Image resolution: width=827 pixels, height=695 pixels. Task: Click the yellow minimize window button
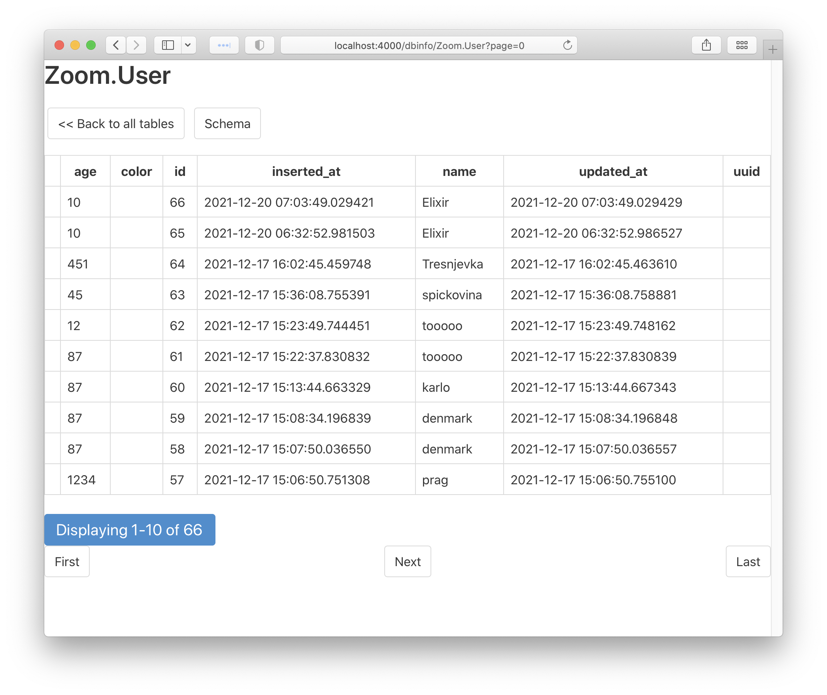(x=75, y=45)
